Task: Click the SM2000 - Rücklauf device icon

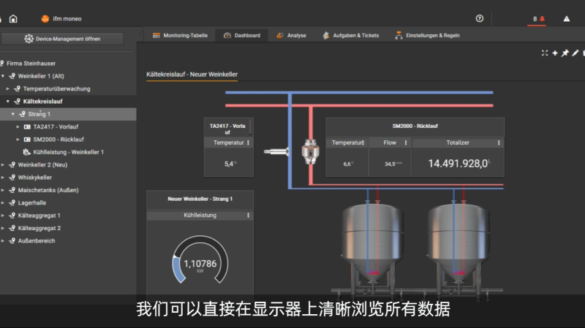Action: click(x=27, y=140)
